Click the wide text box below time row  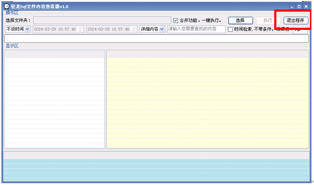(x=156, y=38)
